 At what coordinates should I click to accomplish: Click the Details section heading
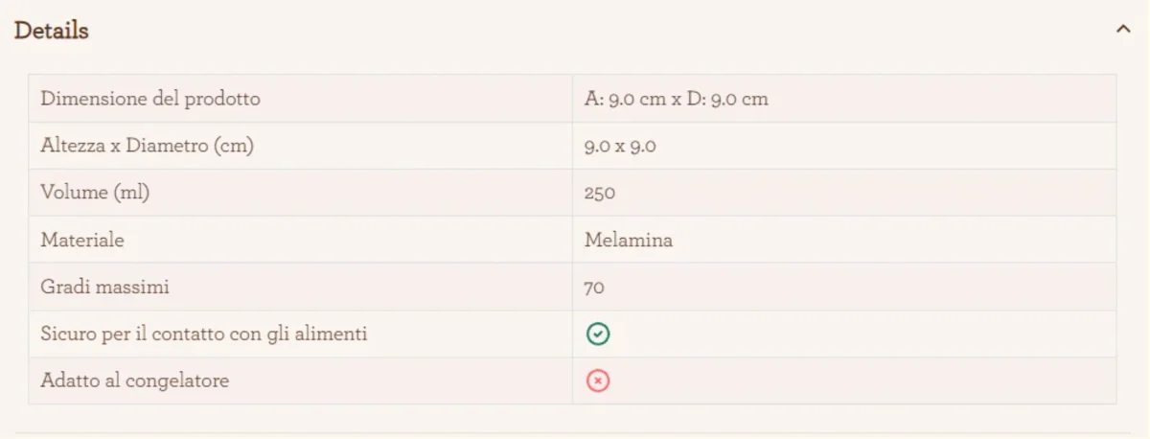52,31
